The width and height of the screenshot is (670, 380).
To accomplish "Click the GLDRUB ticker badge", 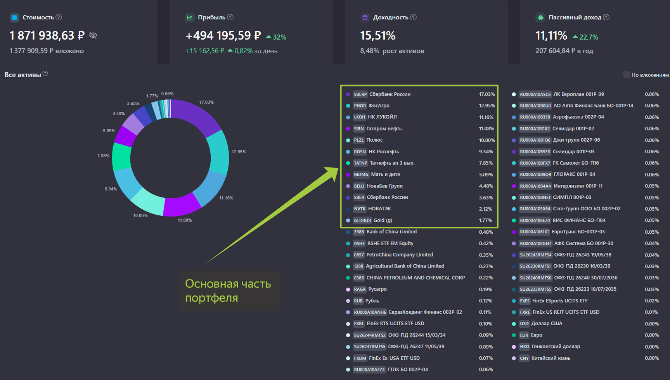I will click(x=362, y=220).
